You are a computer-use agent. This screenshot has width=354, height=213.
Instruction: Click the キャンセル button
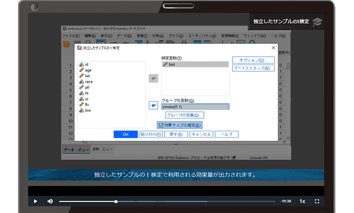(201, 135)
